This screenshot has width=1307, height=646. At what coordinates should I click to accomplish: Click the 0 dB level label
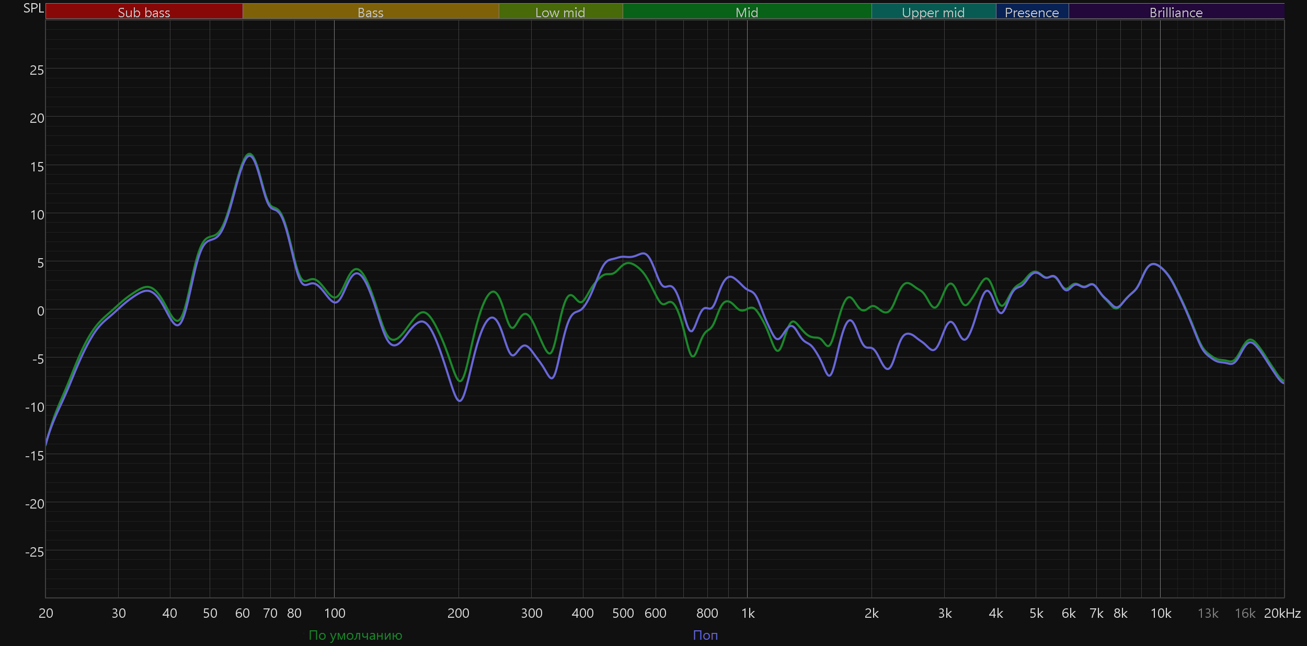tap(40, 311)
